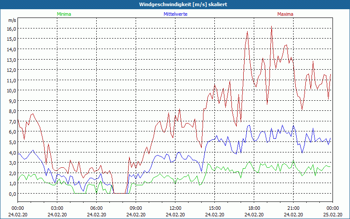
Task: Click the chart title 'Windgeschwindigkeit [m/s] skaliert'
Action: [x=183, y=4]
